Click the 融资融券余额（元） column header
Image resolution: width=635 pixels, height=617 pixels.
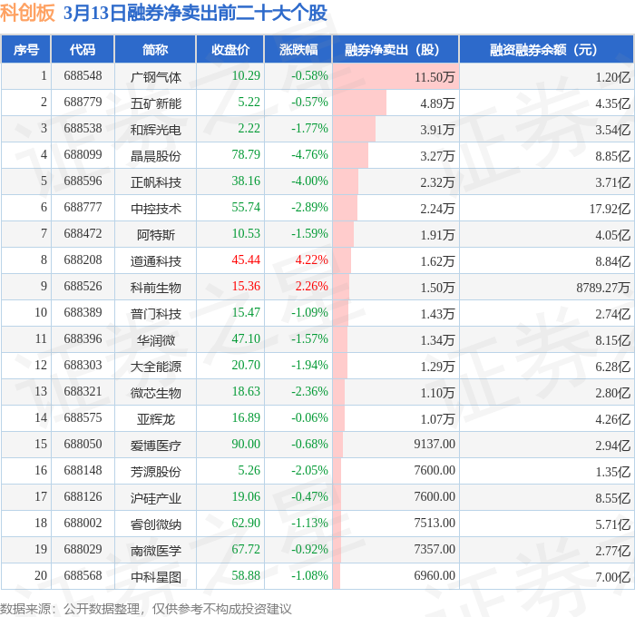click(546, 49)
